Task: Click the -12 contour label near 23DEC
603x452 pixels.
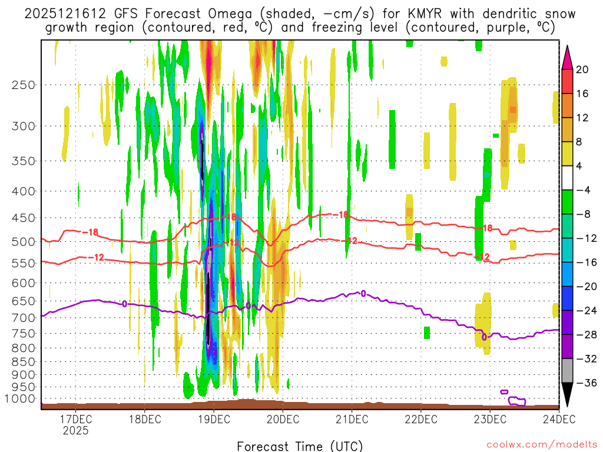Action: point(482,257)
